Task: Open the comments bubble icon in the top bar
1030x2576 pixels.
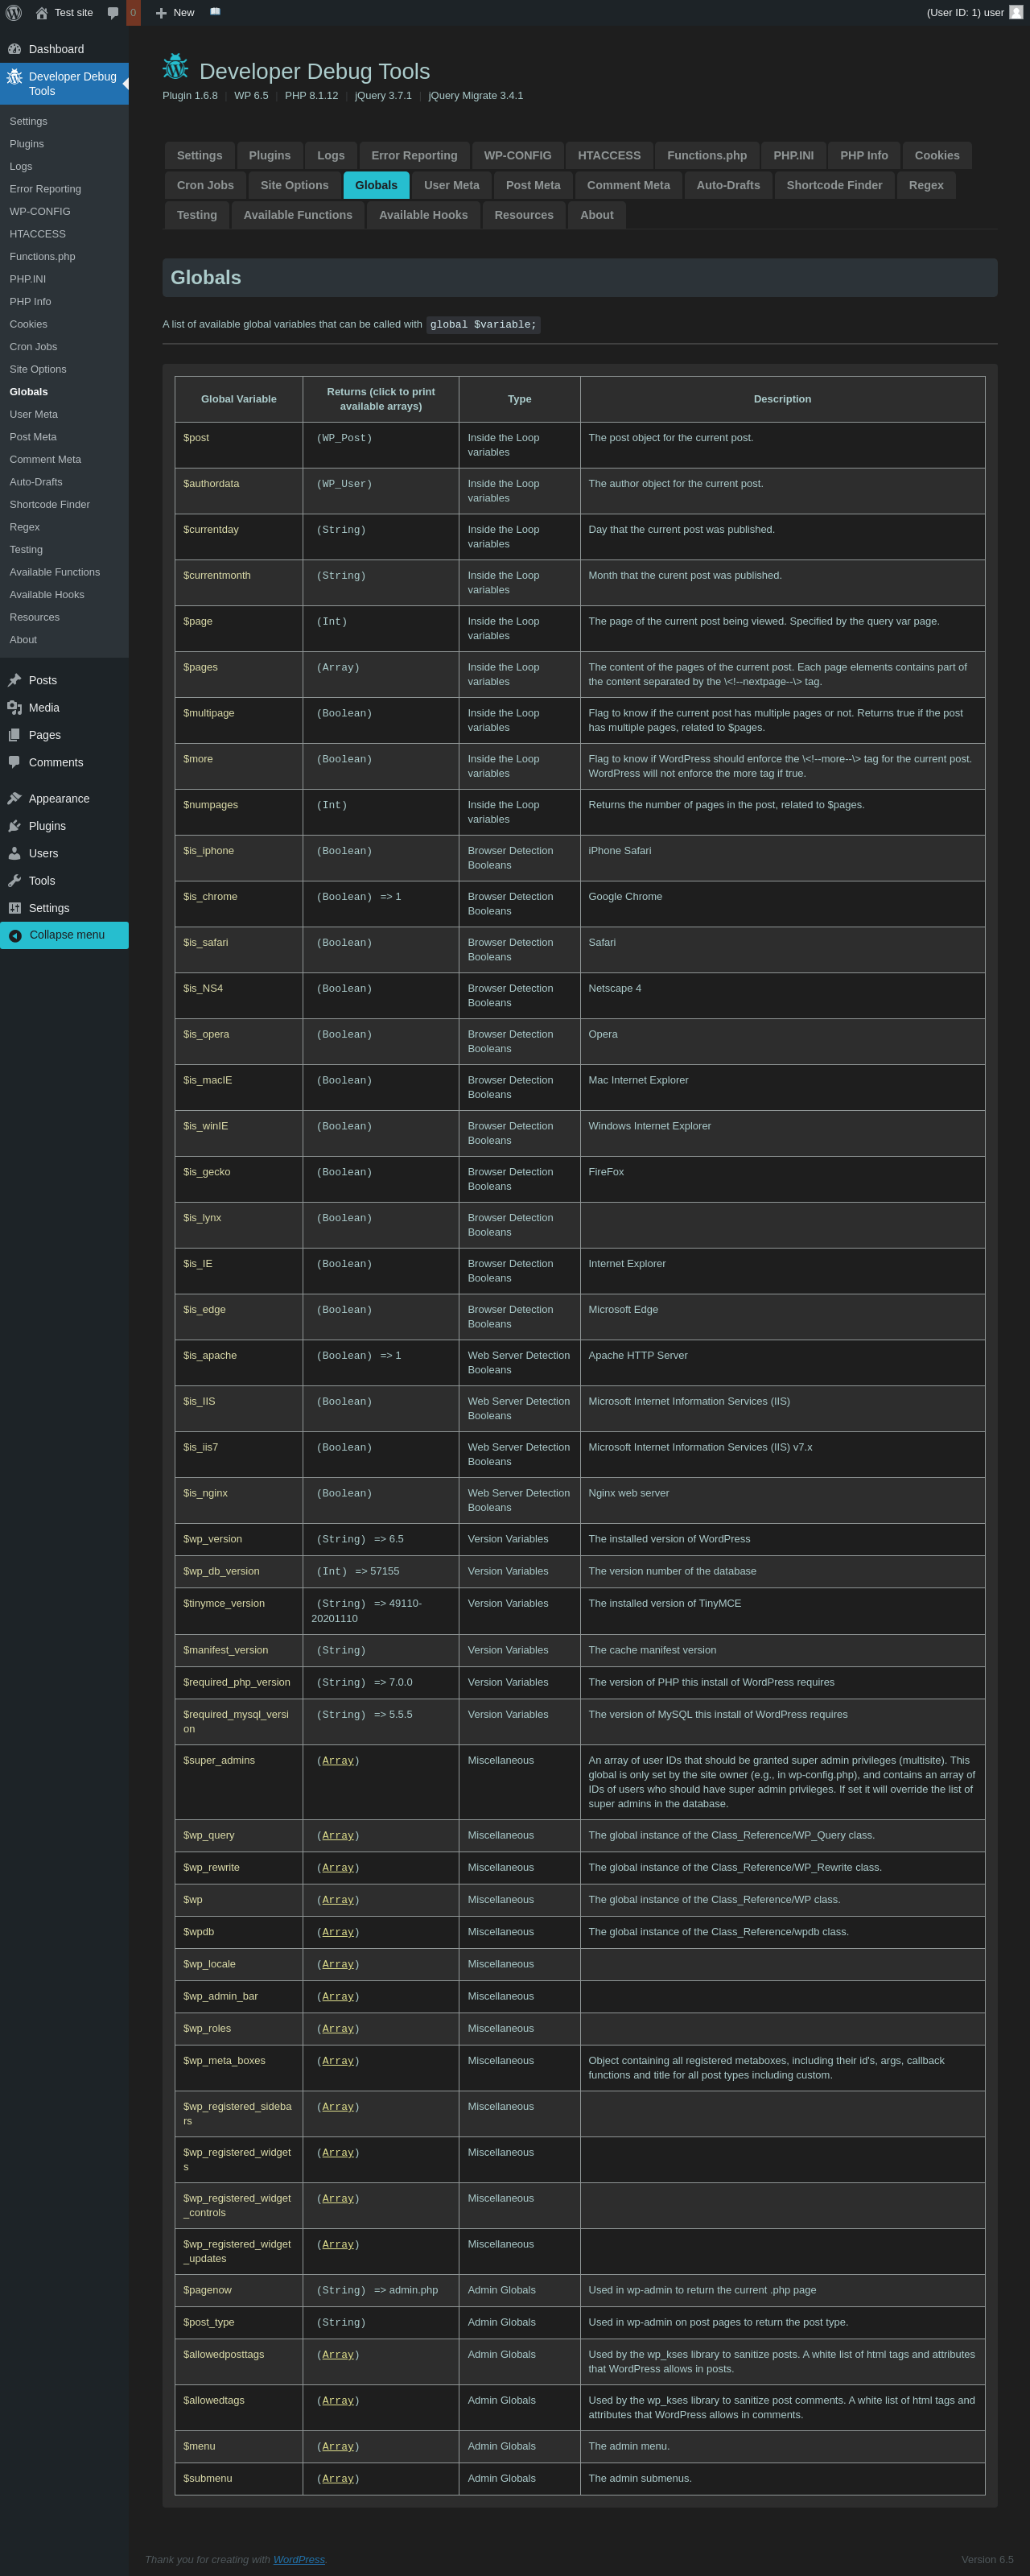Action: [x=113, y=13]
